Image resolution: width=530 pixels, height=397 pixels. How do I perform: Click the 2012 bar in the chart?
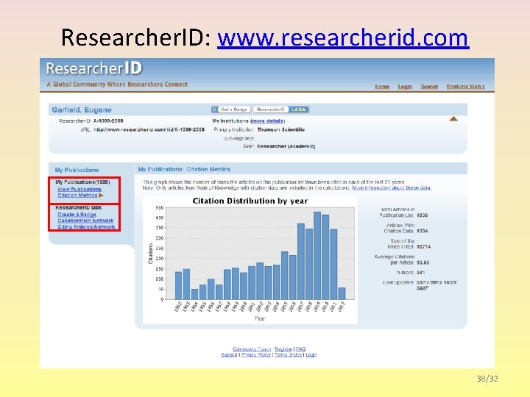tap(342, 293)
